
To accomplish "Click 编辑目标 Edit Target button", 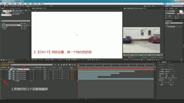I will [162, 80].
